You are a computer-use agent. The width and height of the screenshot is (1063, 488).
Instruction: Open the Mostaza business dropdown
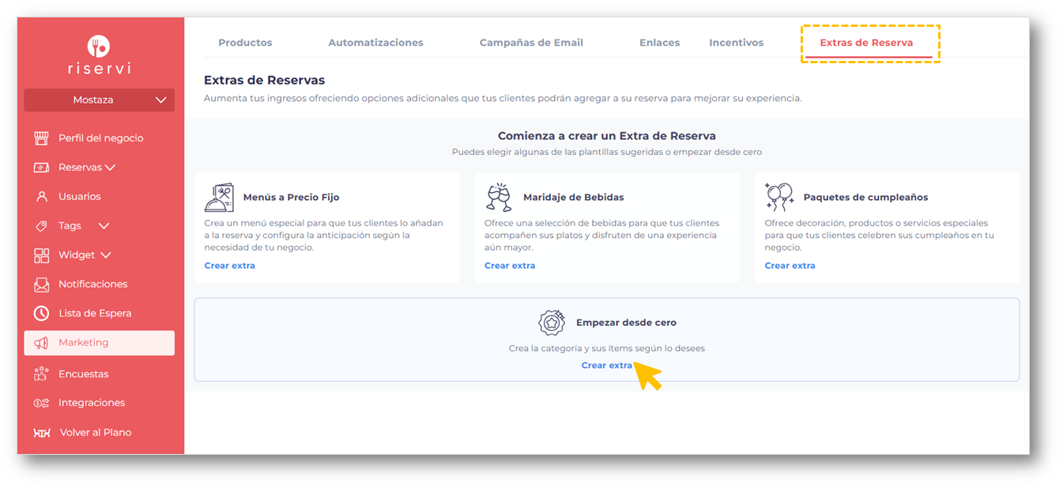click(x=99, y=100)
